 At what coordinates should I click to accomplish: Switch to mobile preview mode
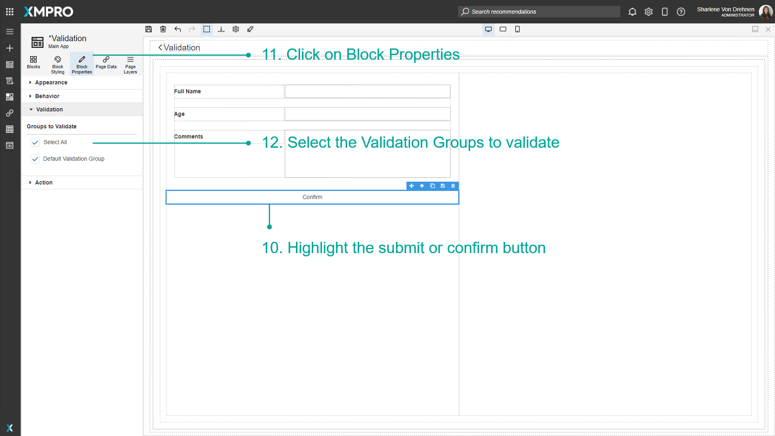pos(517,29)
